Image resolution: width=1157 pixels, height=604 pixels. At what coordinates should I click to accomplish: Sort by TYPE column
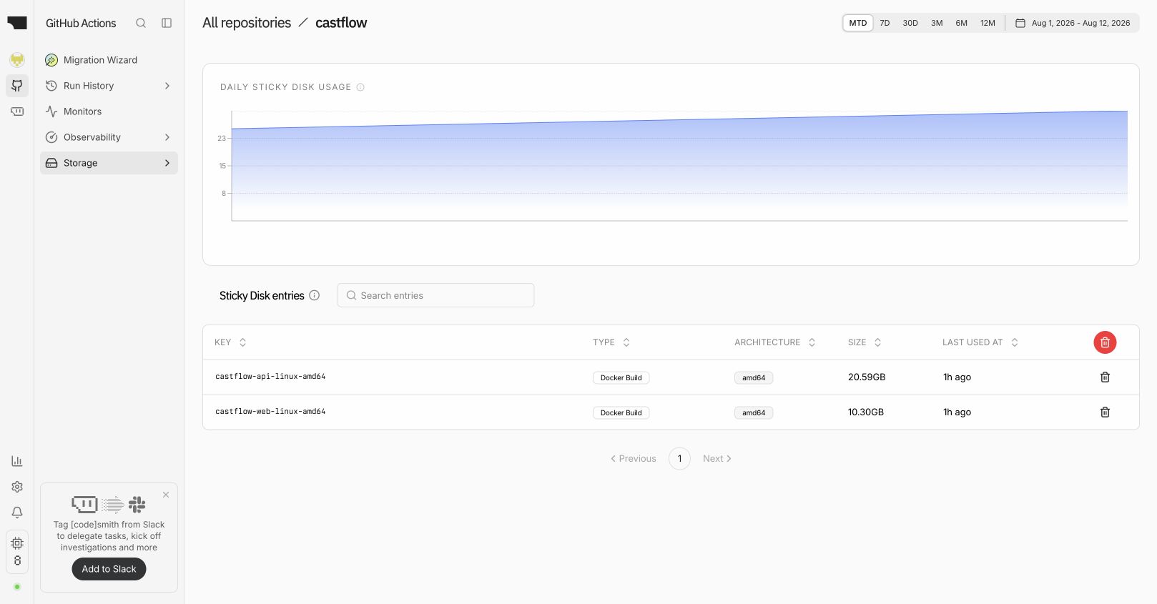coord(611,342)
